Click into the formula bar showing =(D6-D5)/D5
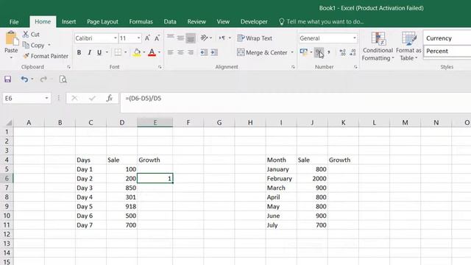471x265 pixels. pyautogui.click(x=296, y=98)
